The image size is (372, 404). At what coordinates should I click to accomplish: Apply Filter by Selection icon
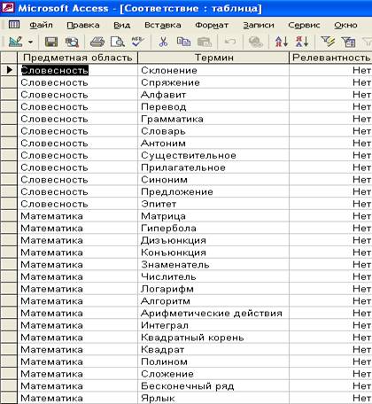328,42
